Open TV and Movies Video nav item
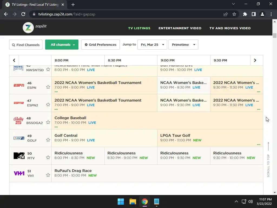This screenshot has width=277, height=208. pyautogui.click(x=230, y=28)
